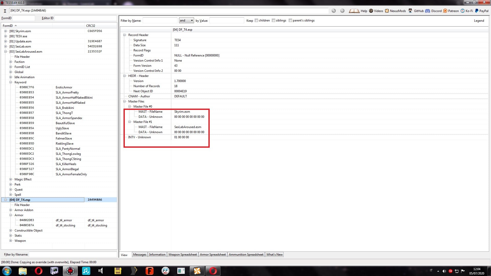The height and width of the screenshot is (276, 491).
Task: Enable Keep children checkbox
Action: 256,20
